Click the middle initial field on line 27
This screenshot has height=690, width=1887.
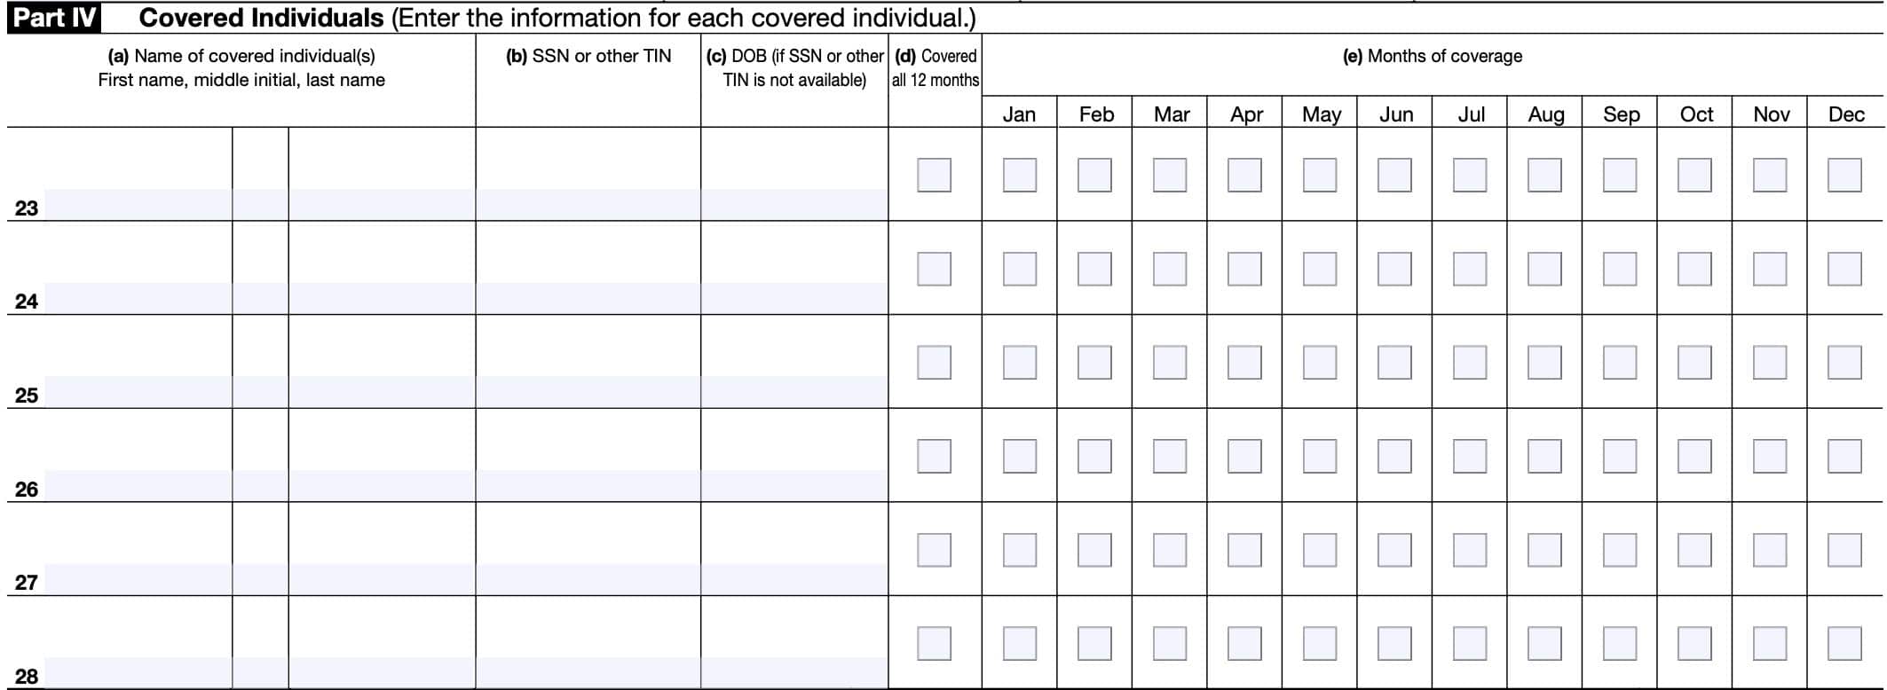pyautogui.click(x=260, y=579)
